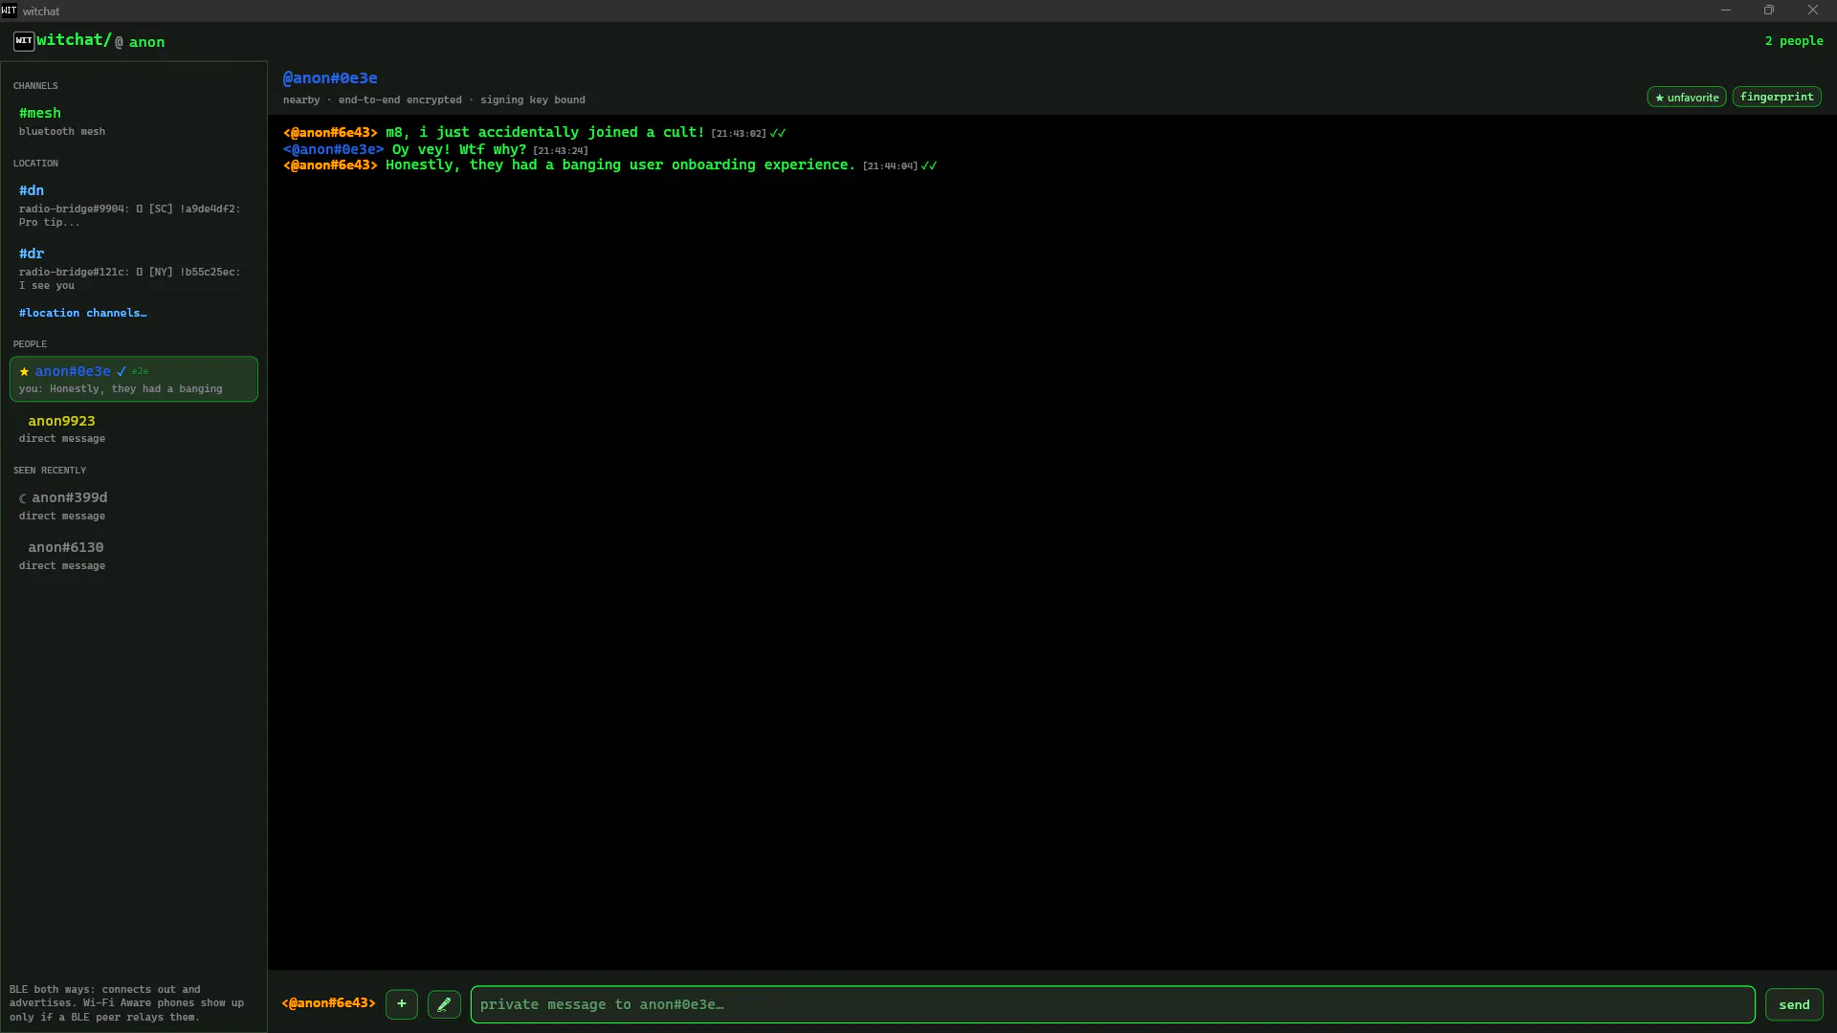Click the double-check receipt after 21:43:02

778,133
